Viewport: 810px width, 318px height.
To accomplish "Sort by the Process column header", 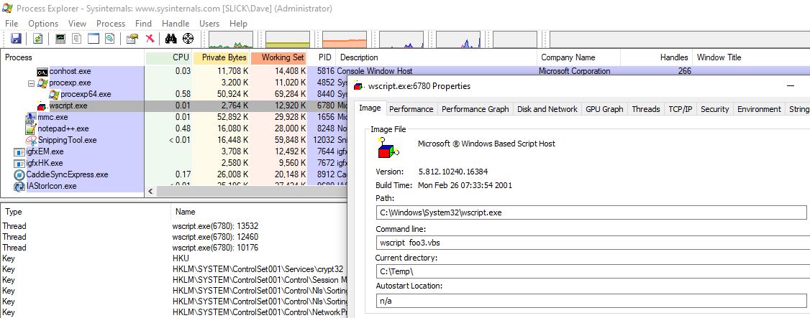I will 73,57.
